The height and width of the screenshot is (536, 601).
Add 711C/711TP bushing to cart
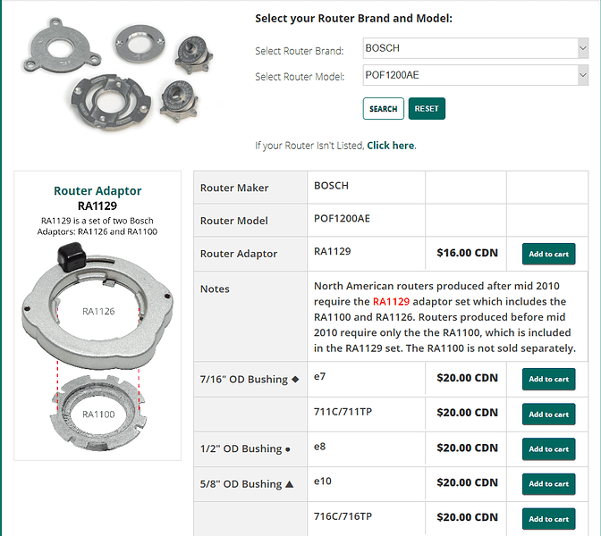point(548,414)
